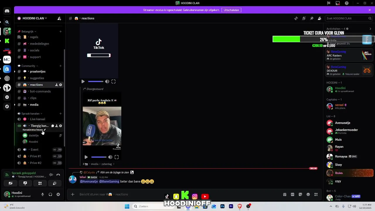Start an activity from voice panel
The width and height of the screenshot is (375, 211).
coord(40,183)
